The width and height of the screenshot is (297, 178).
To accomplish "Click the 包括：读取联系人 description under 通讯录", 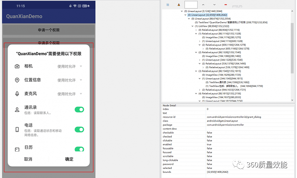I will coord(38,113).
